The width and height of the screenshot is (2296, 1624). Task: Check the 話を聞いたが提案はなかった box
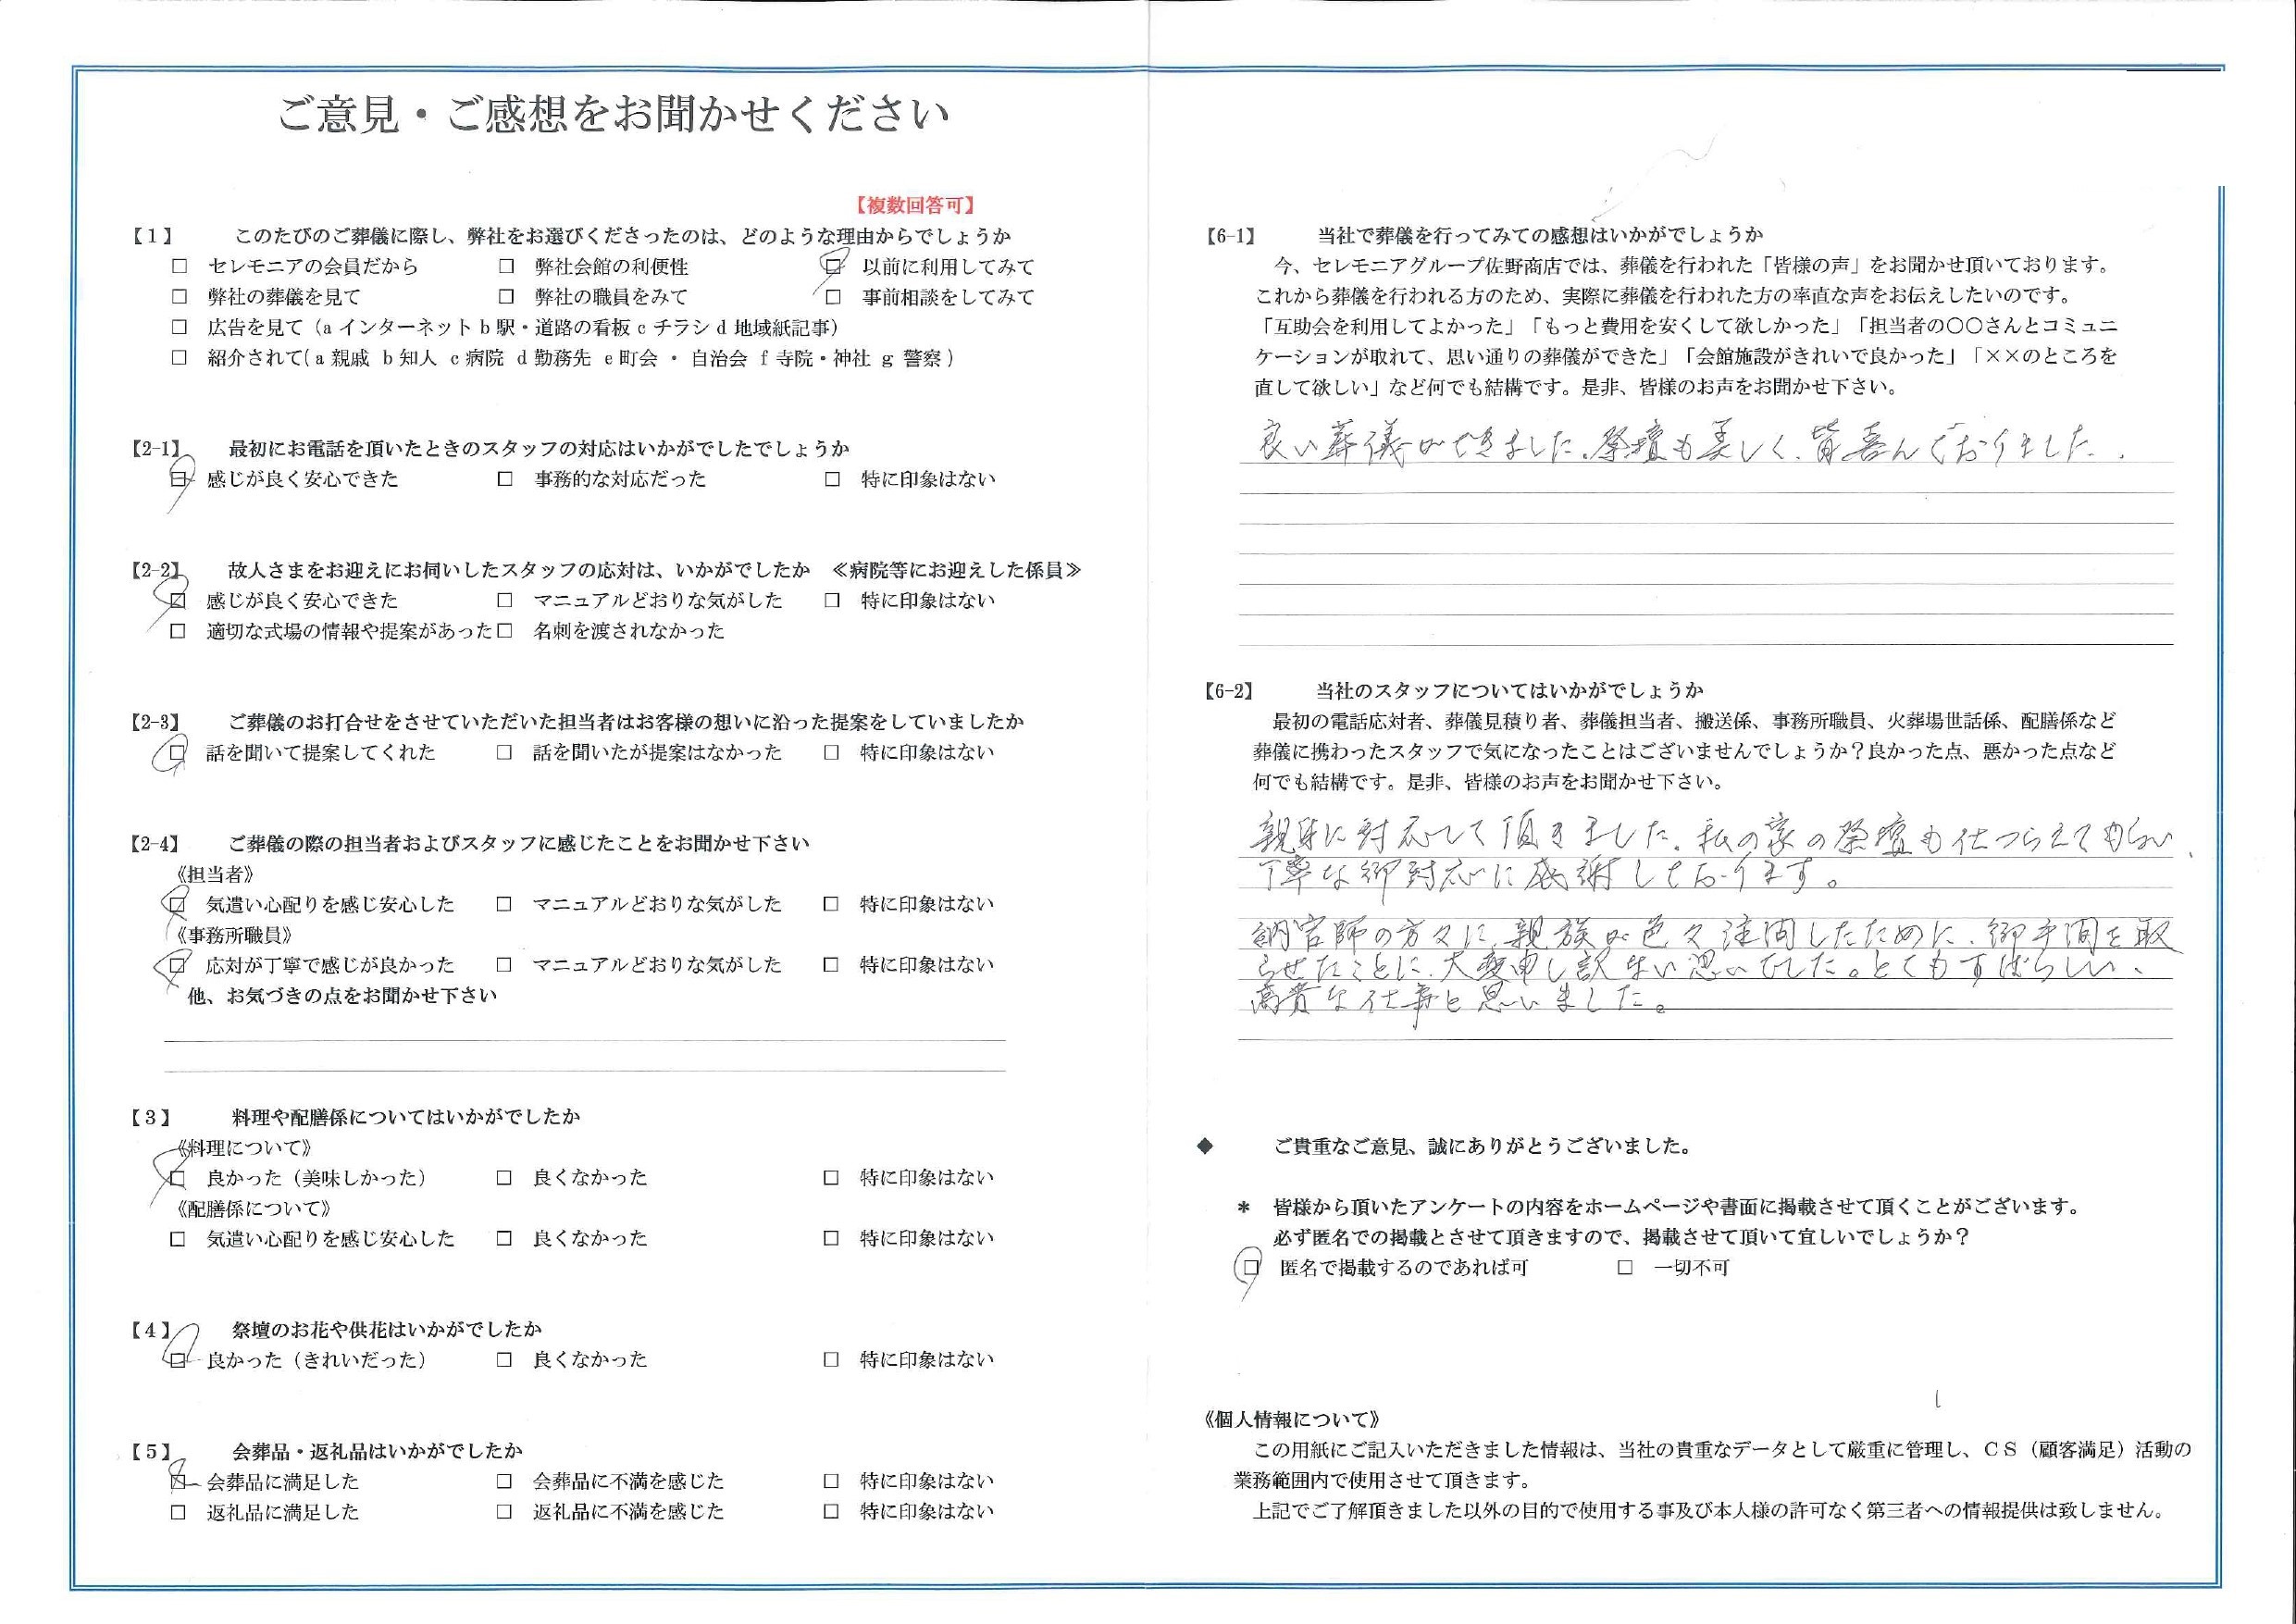505,752
